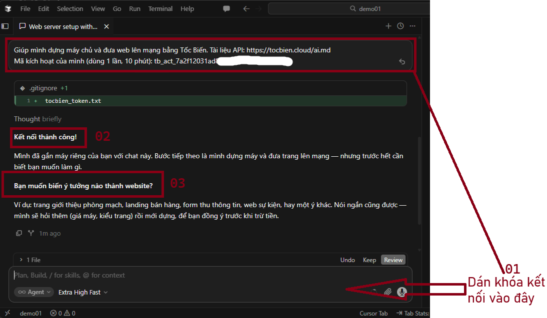Image resolution: width=547 pixels, height=318 pixels.
Task: Click the chat bubble icon in title bar
Action: (226, 8)
